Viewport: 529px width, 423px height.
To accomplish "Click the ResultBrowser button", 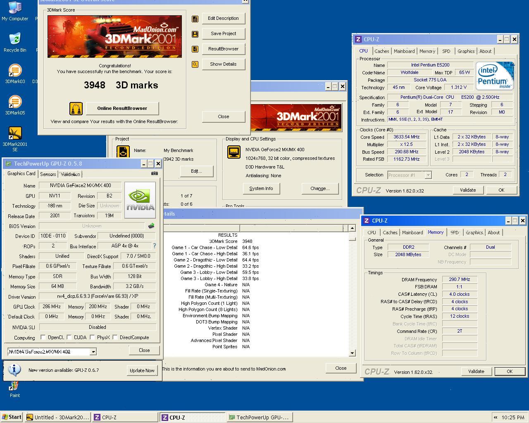I will [223, 49].
